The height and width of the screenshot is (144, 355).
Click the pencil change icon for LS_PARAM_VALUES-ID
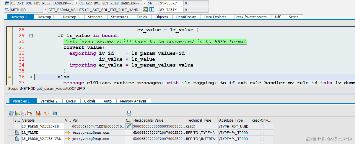[128, 126]
